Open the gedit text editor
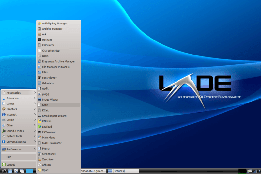261x174 pixels. coord(58,89)
